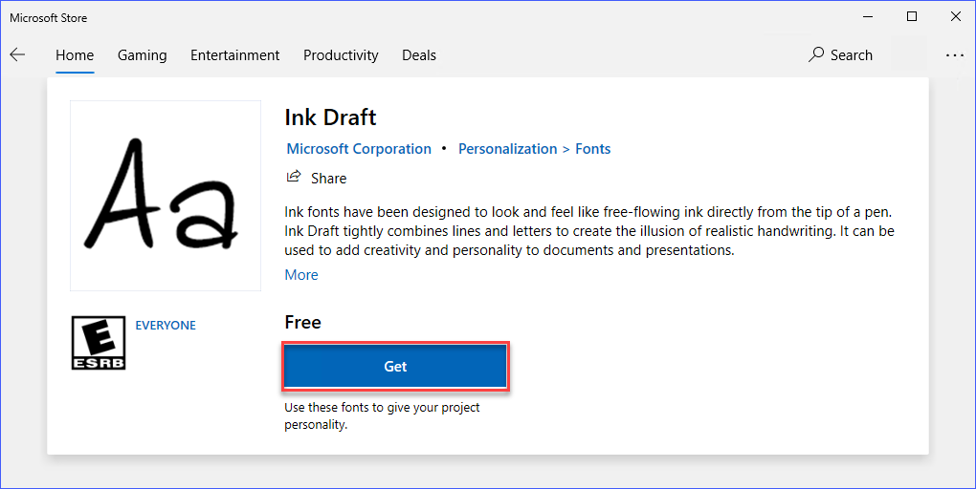
Task: Open the three-dot more options menu
Action: click(x=954, y=55)
